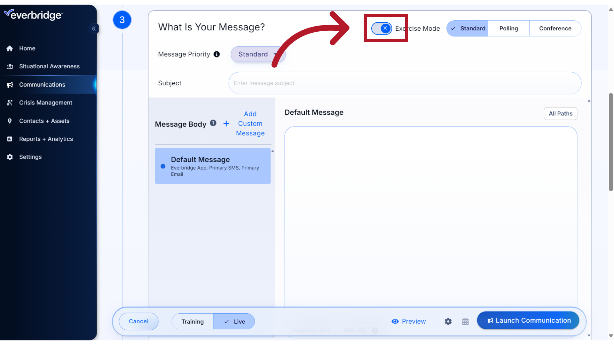614x345 pixels.
Task: Enable Live mode toggle
Action: [234, 321]
